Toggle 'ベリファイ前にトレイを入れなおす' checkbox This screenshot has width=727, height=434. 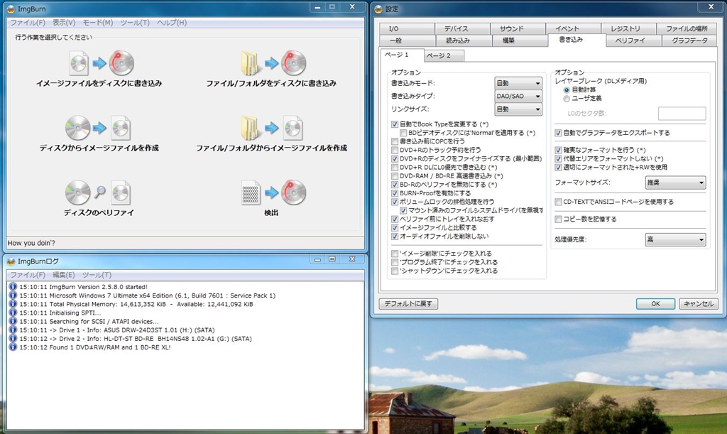coord(395,219)
